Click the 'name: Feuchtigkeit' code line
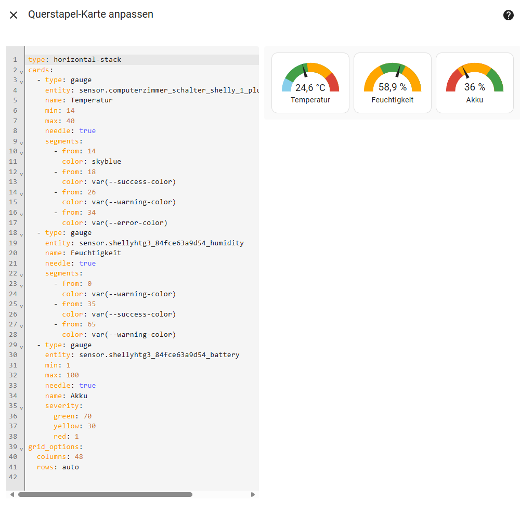 (83, 253)
